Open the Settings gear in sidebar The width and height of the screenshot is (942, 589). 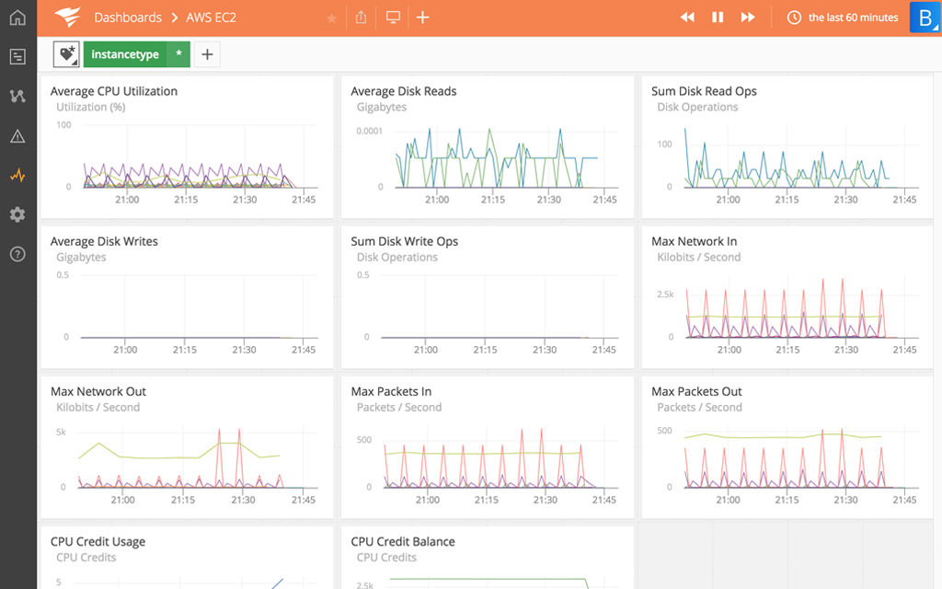pos(17,214)
